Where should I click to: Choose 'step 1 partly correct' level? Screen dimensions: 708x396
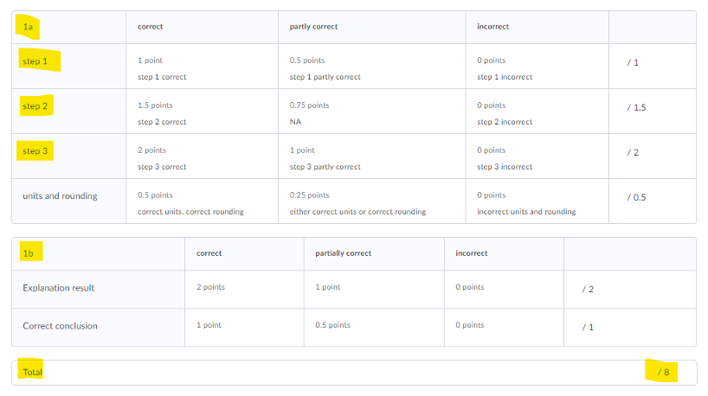point(371,67)
